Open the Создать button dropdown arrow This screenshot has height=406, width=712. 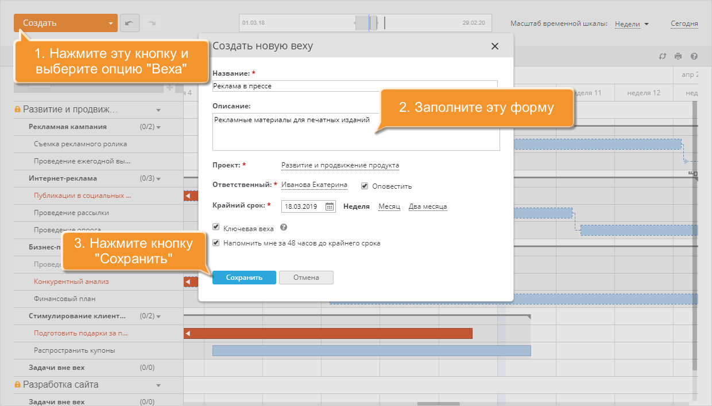110,24
